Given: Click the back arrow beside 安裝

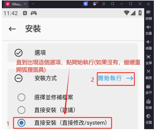Looking at the screenshot, I should click(12, 29).
